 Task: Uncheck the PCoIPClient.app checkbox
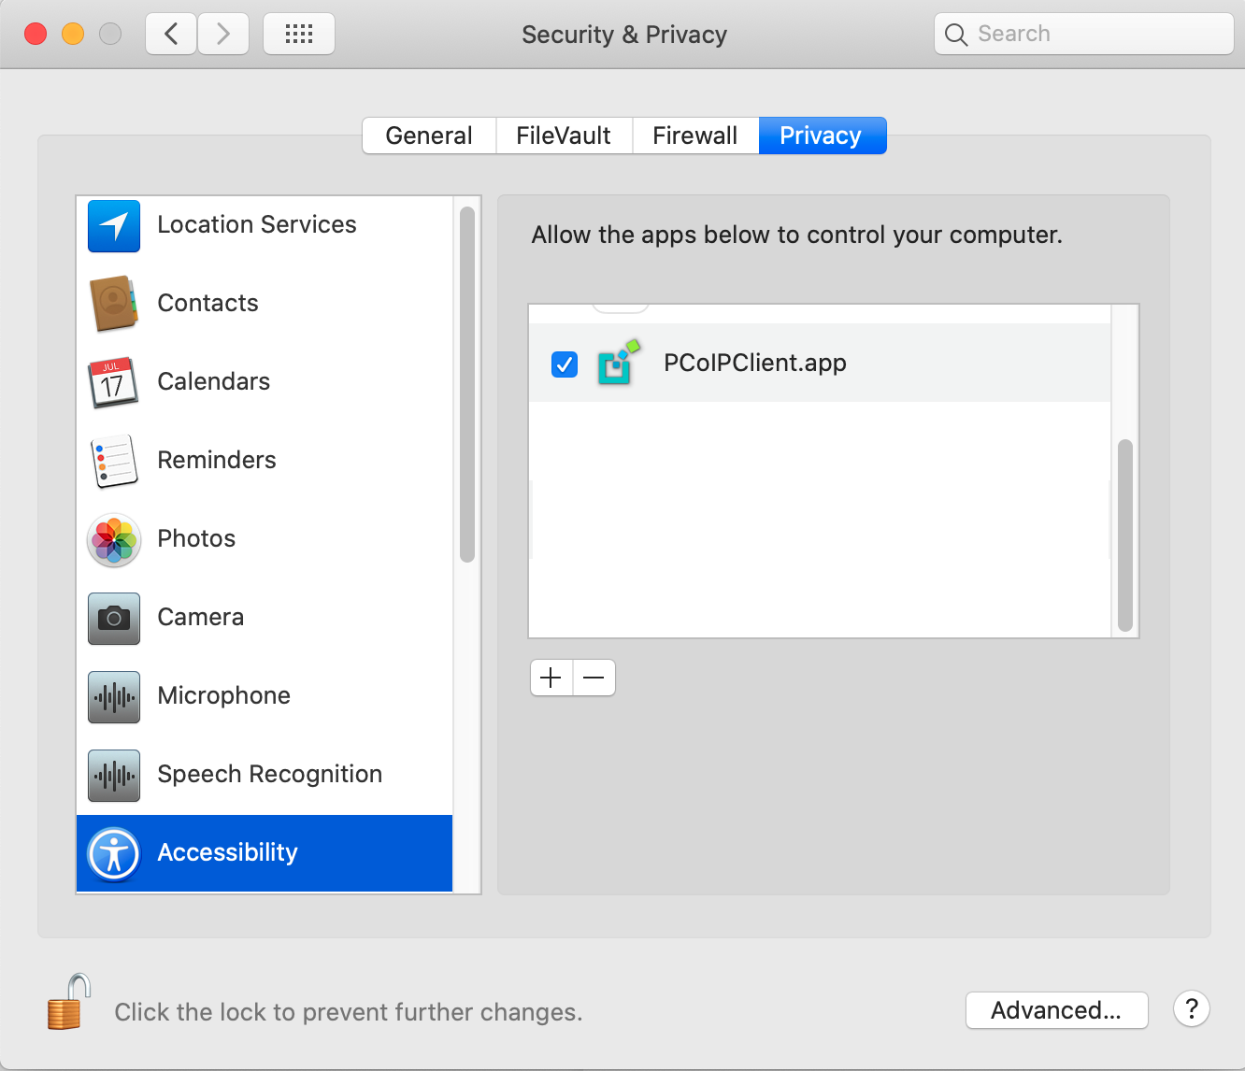(565, 364)
